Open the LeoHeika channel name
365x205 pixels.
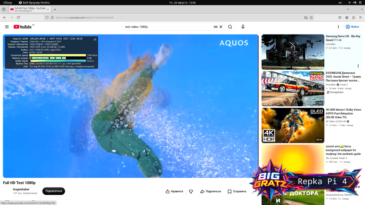330,44
